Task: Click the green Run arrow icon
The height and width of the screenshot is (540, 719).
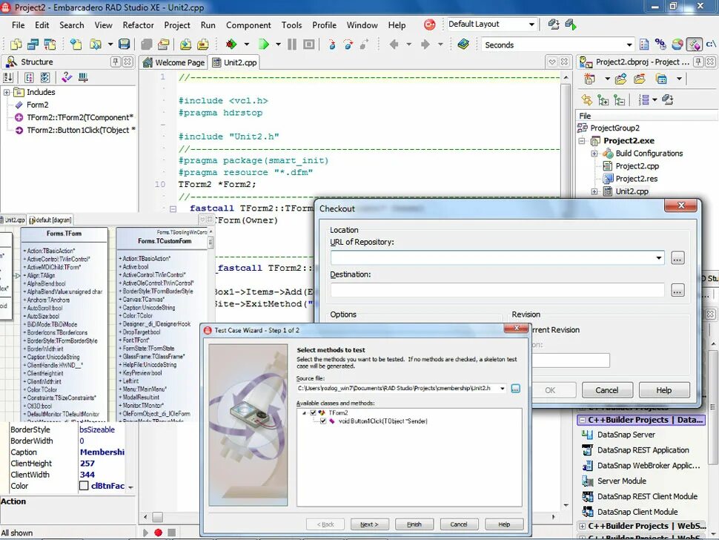Action: click(264, 45)
